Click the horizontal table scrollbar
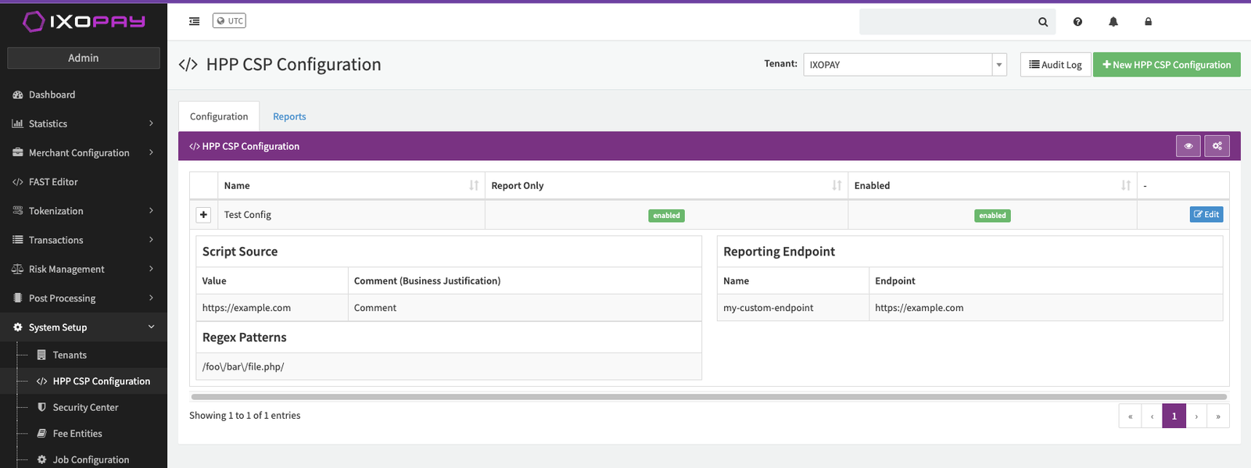 (x=709, y=397)
